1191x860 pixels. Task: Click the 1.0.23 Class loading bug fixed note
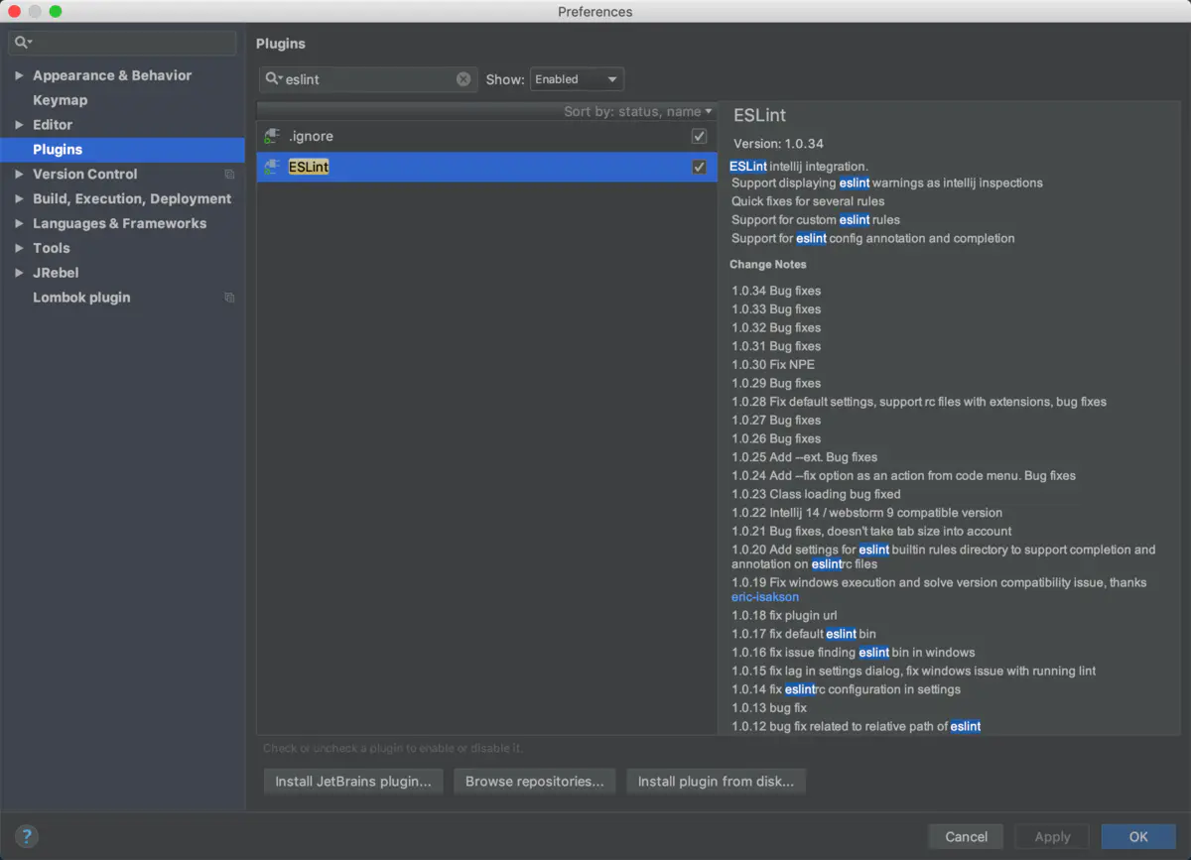click(x=816, y=494)
